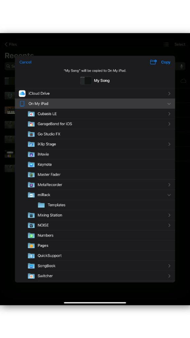Click the GarageBand for iOS folder icon
The height and width of the screenshot is (338, 190).
[x=31, y=124]
